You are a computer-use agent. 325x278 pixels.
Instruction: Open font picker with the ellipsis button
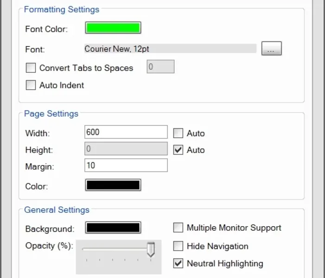(271, 49)
